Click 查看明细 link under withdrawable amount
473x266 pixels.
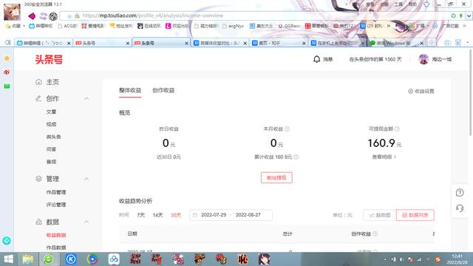(384, 157)
